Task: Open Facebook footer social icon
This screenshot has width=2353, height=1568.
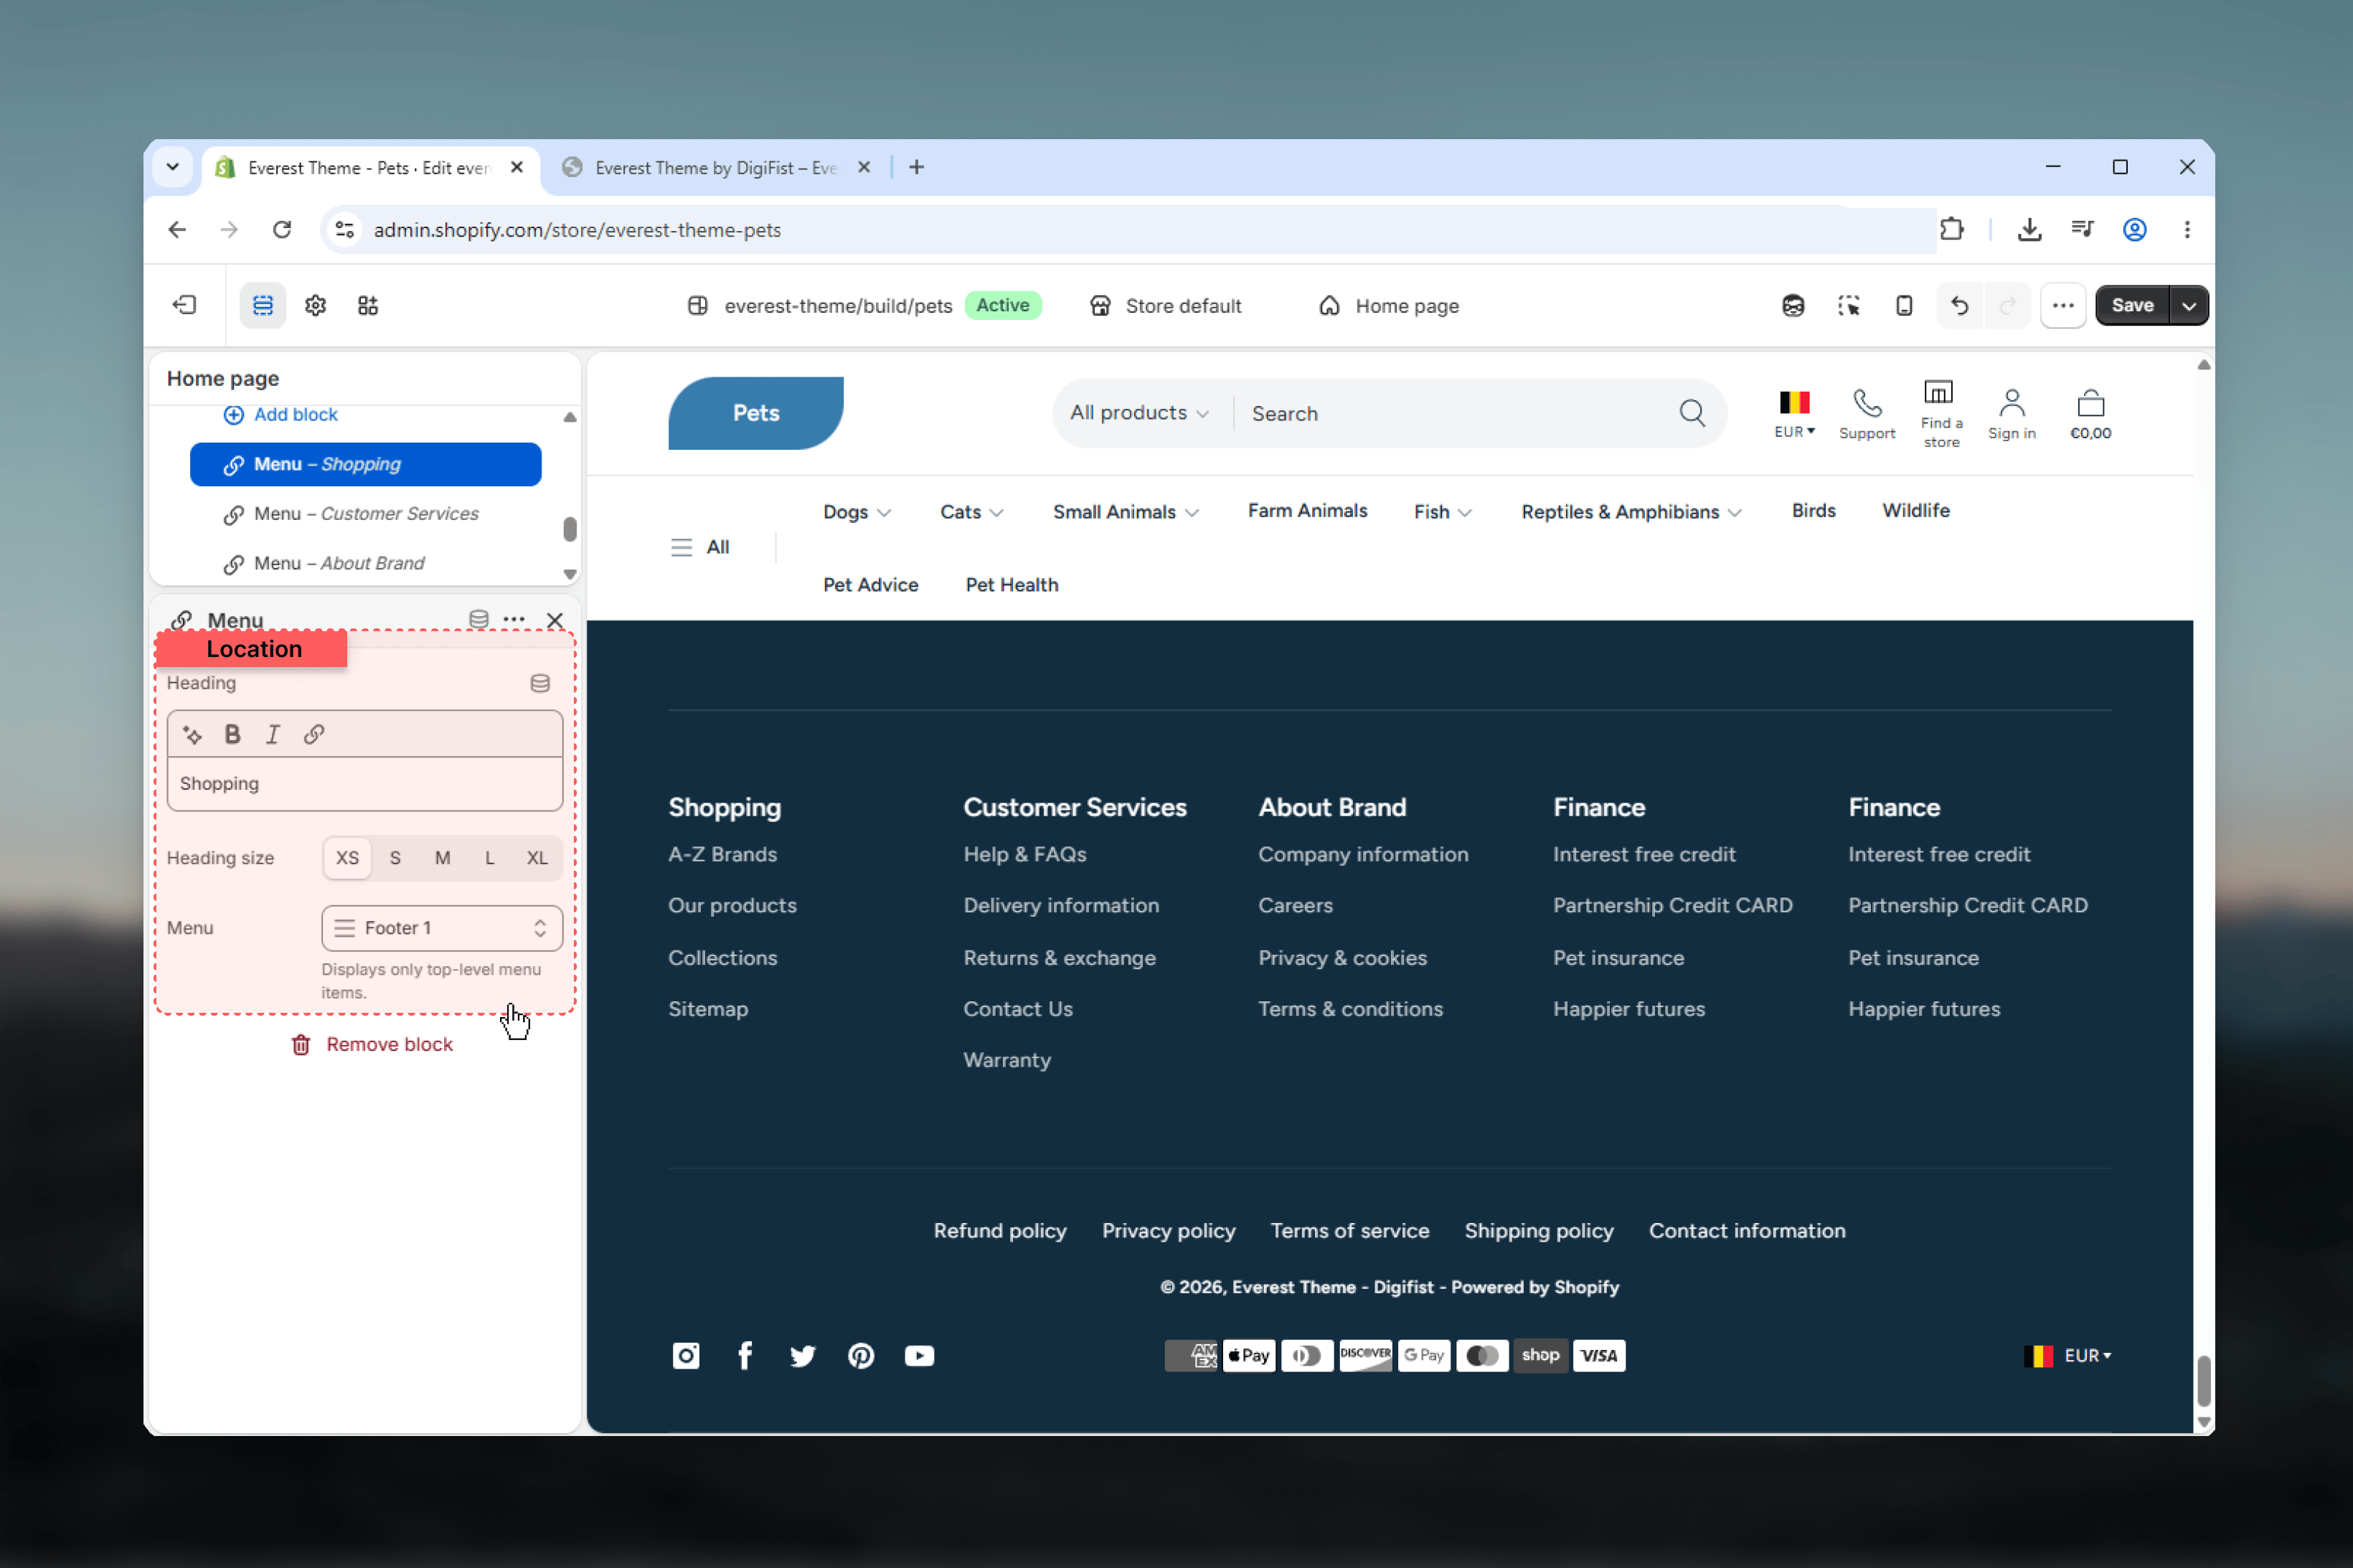Action: point(744,1355)
